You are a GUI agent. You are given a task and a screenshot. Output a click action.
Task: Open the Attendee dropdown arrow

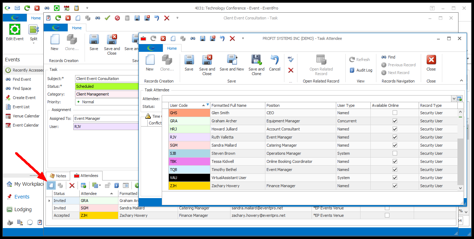pos(454,99)
